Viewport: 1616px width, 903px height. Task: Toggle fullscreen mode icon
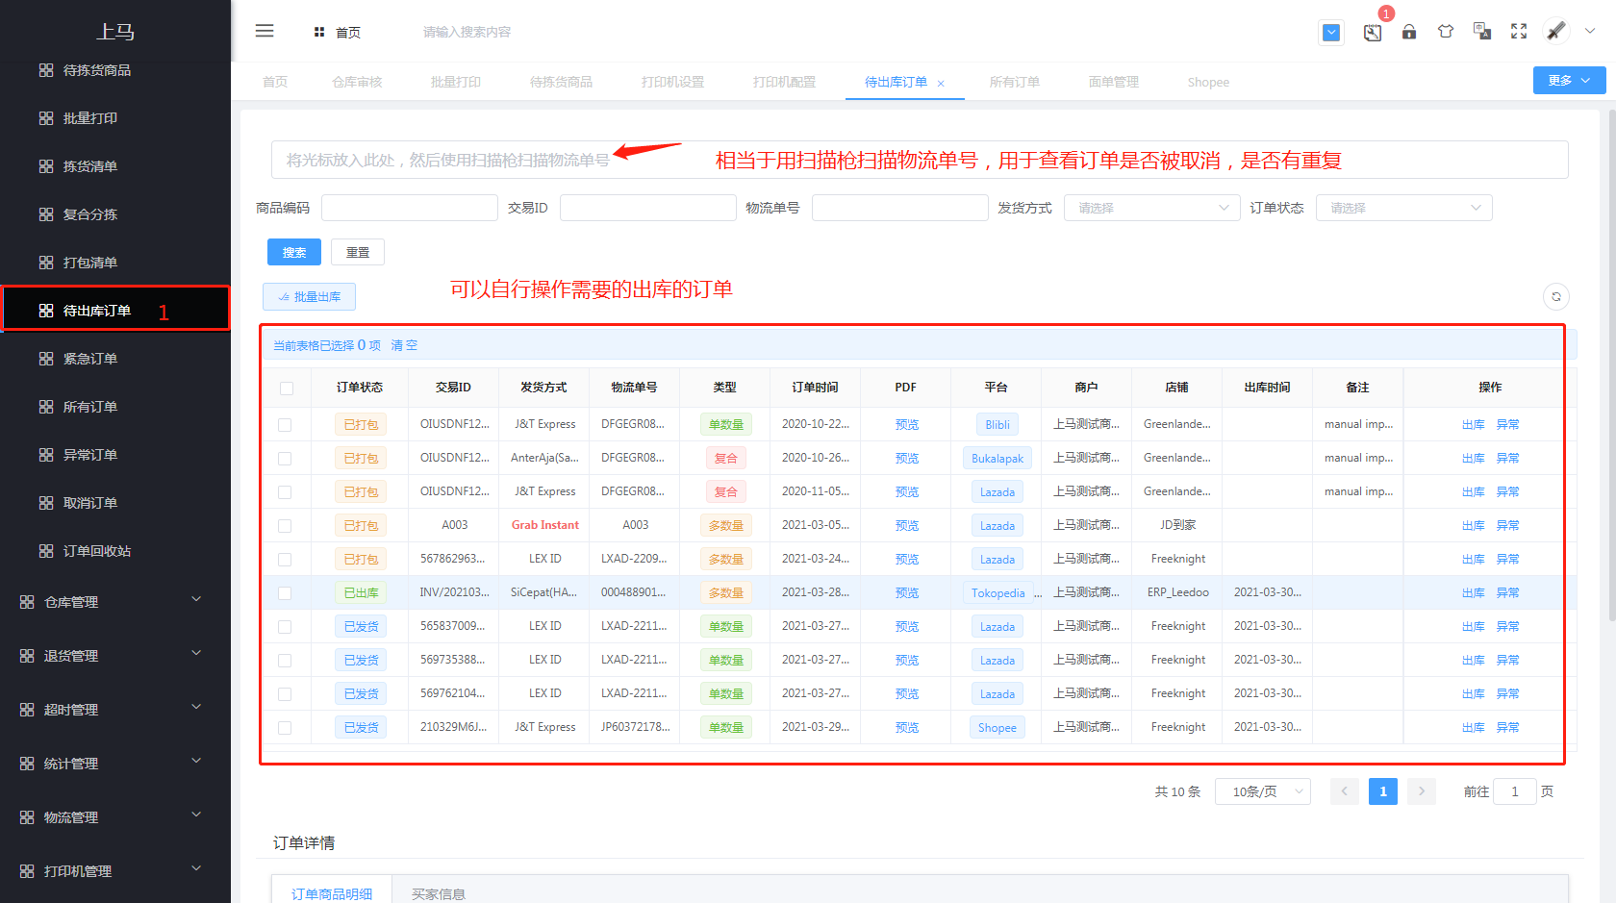click(x=1519, y=32)
